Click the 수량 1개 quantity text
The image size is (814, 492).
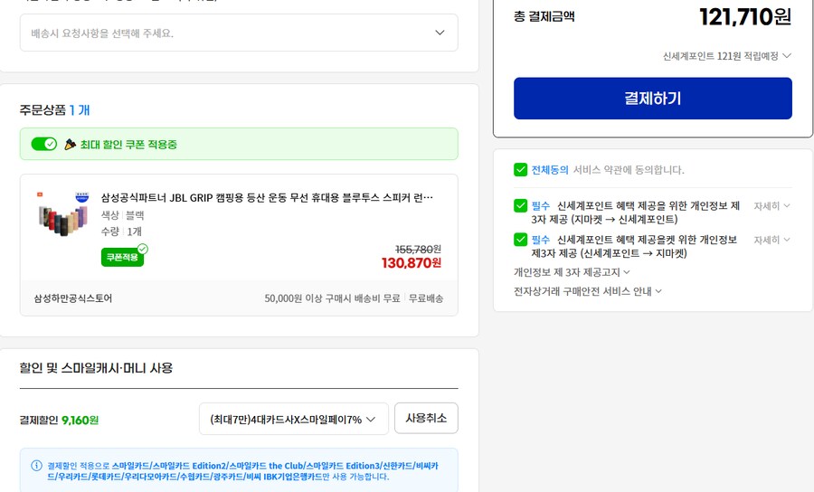121,232
